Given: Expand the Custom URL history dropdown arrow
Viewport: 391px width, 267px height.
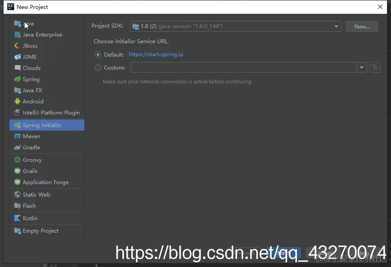Looking at the screenshot, I should [x=362, y=67].
